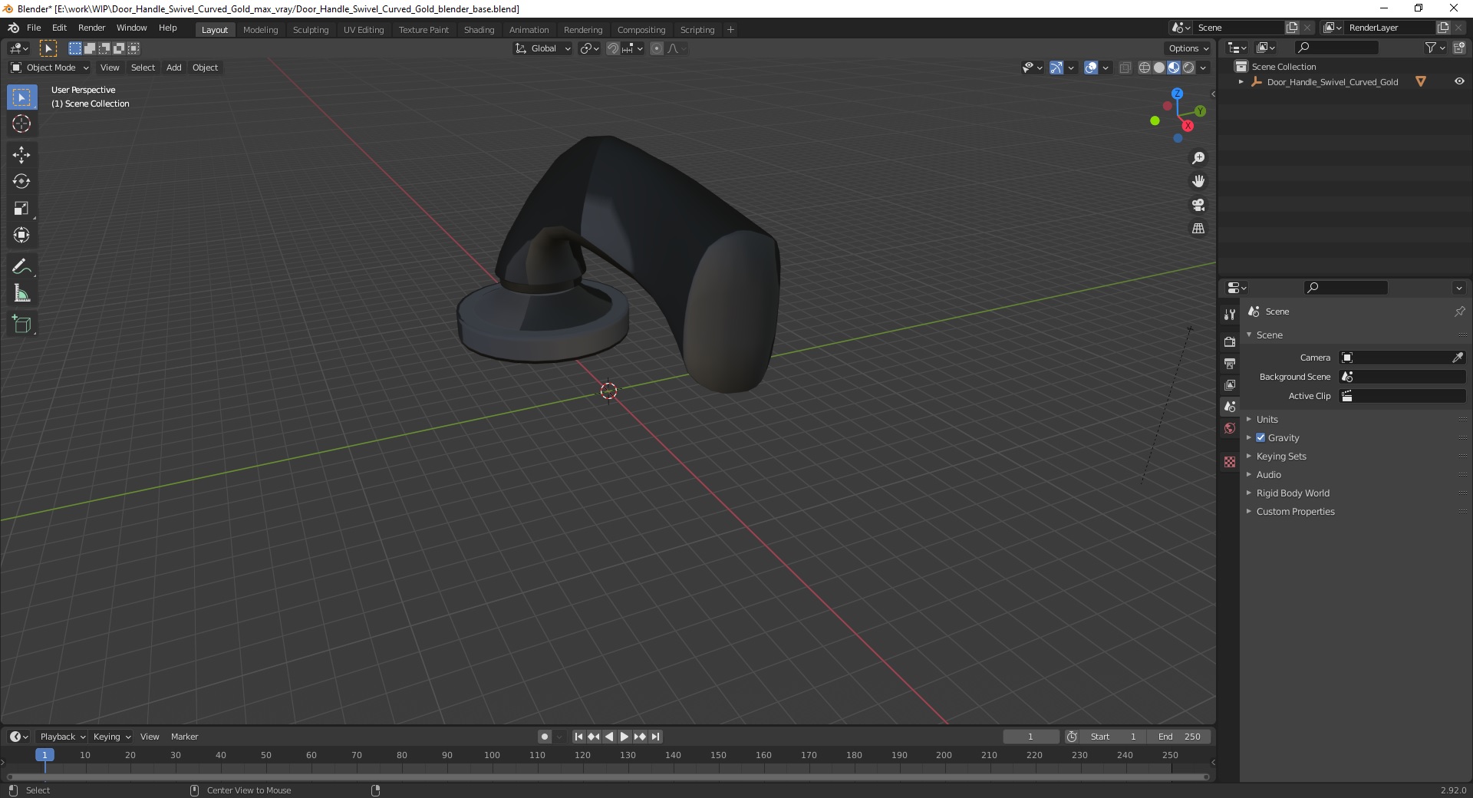Switch to wireframe shading
Image resolution: width=1473 pixels, height=798 pixels.
1145,68
